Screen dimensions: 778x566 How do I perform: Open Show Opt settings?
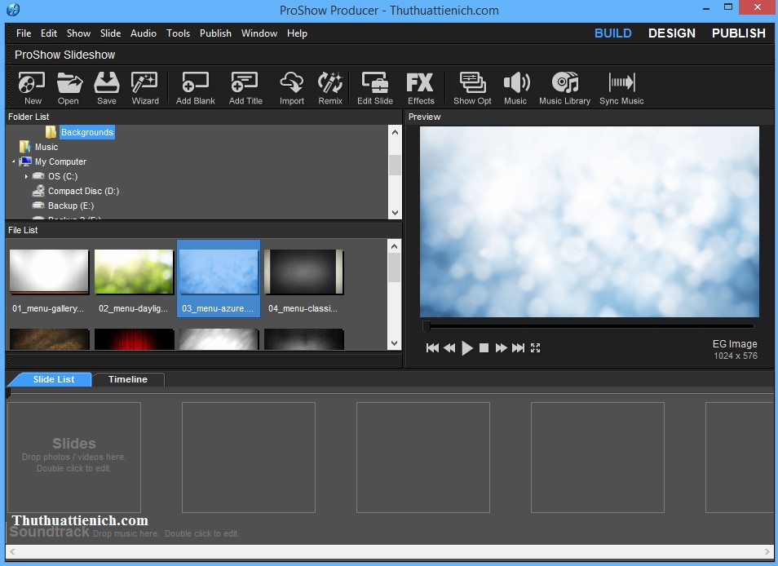click(472, 86)
